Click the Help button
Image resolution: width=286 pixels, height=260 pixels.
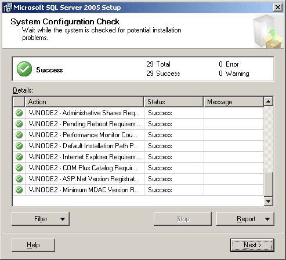coord(33,245)
